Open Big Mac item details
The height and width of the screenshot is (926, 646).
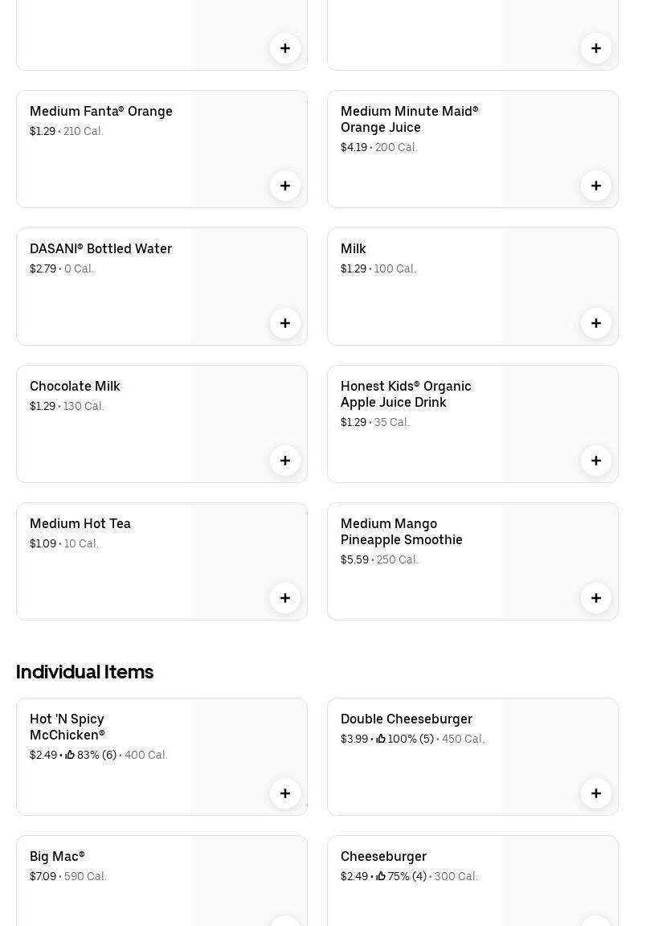[57, 857]
